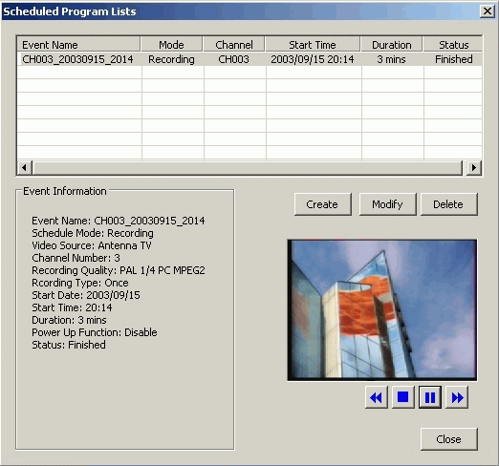Click the video preview thumbnail
Viewport: 499px width, 466px height.
tap(382, 310)
